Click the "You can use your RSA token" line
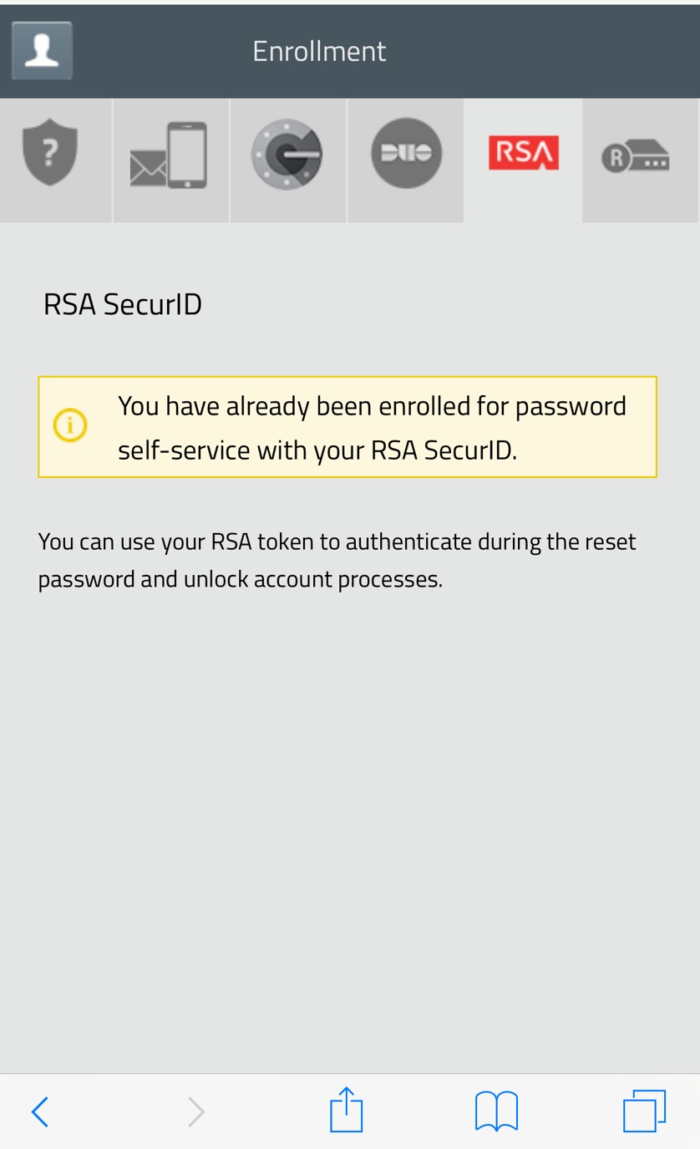The image size is (700, 1149). coord(337,541)
